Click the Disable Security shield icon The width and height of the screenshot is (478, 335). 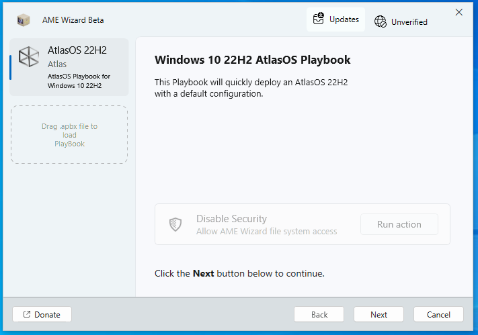tap(175, 224)
